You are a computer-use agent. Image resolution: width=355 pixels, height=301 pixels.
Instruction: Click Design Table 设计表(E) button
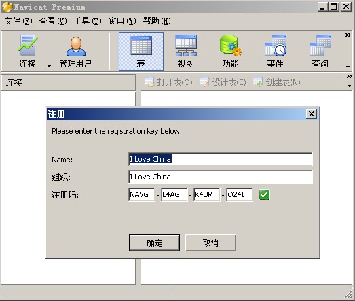click(223, 82)
